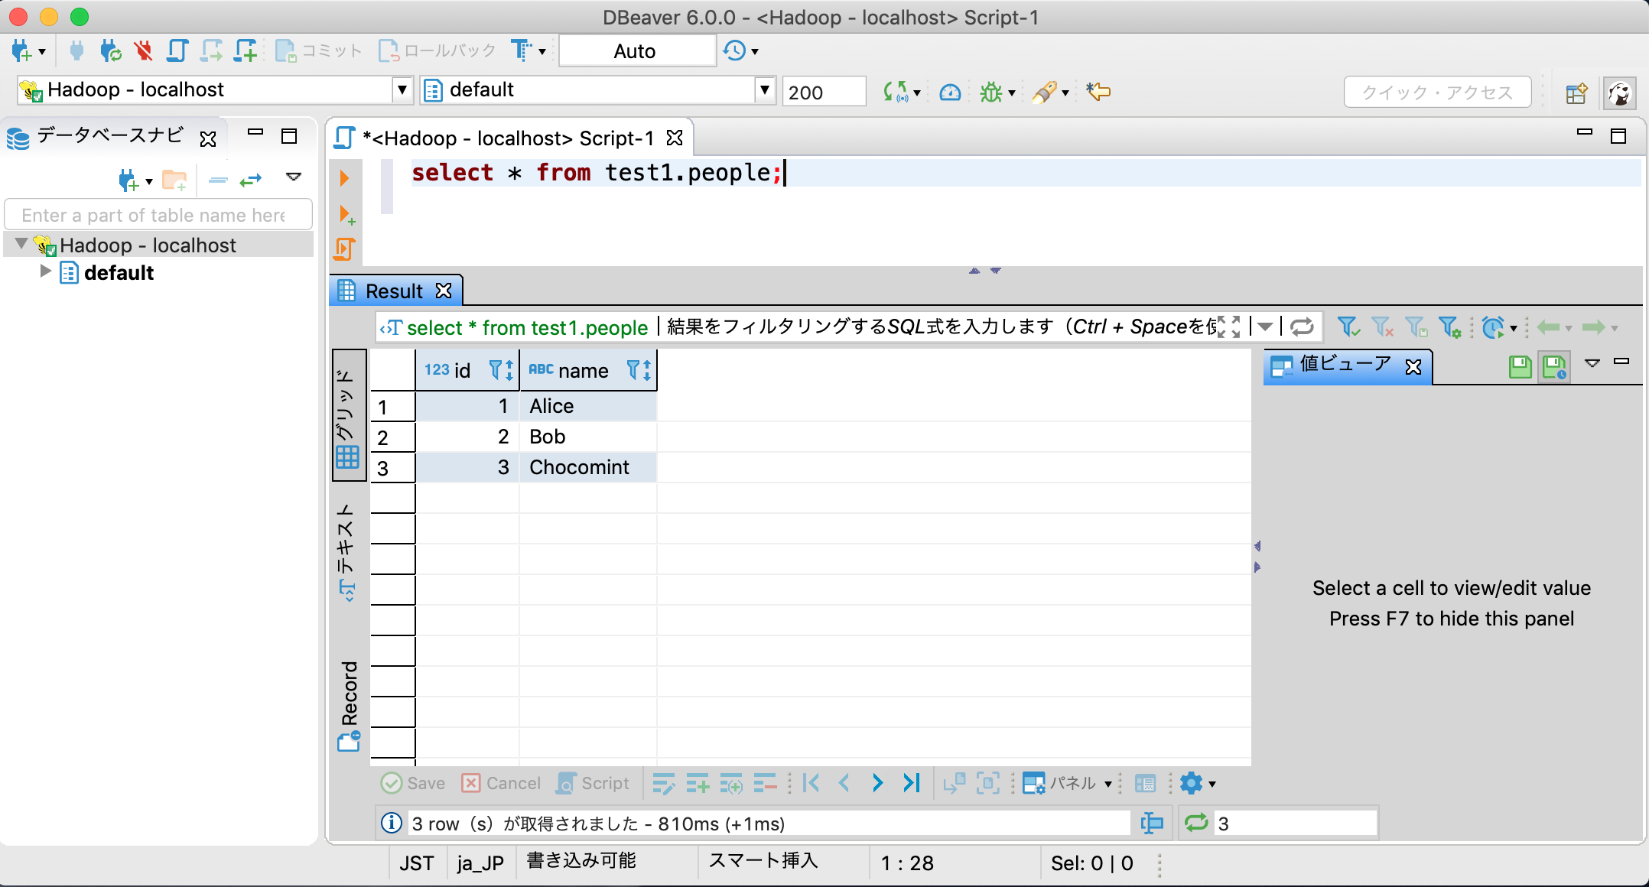
Task: Click the execute script icon
Action: coord(345,249)
